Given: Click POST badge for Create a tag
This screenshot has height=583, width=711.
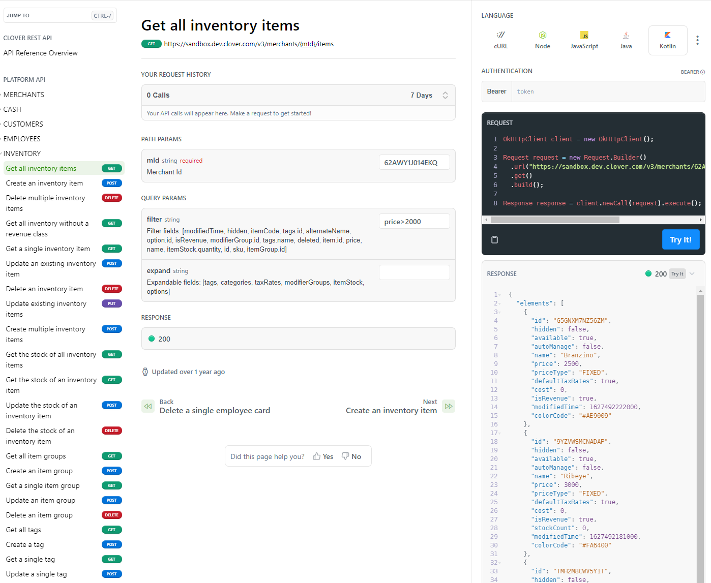Looking at the screenshot, I should (x=112, y=544).
